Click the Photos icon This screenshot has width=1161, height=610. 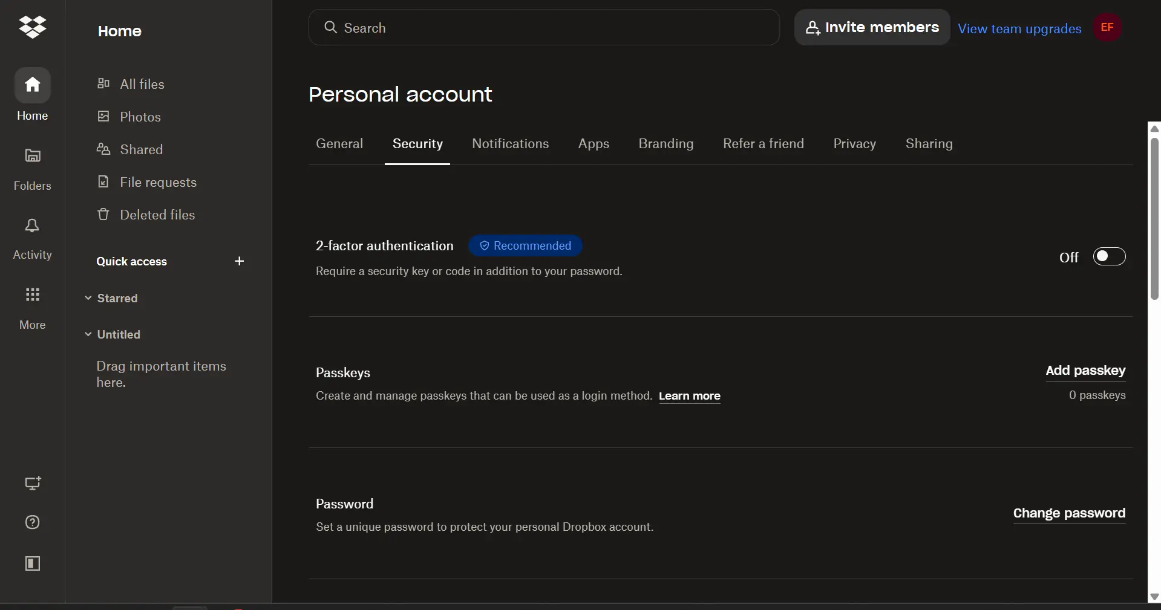tap(103, 116)
